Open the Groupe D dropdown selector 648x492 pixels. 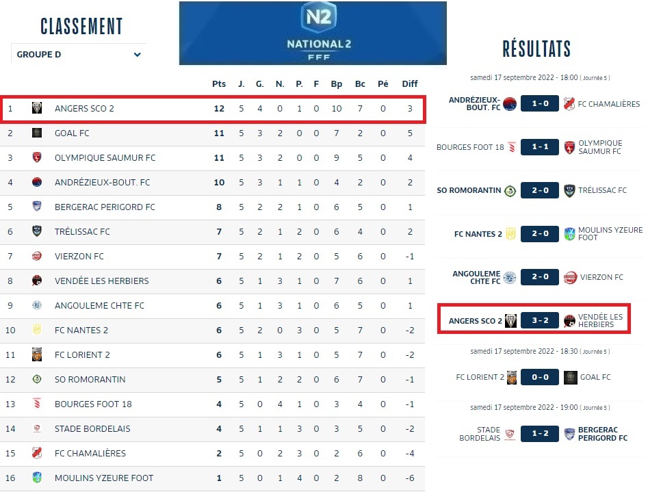[x=78, y=54]
